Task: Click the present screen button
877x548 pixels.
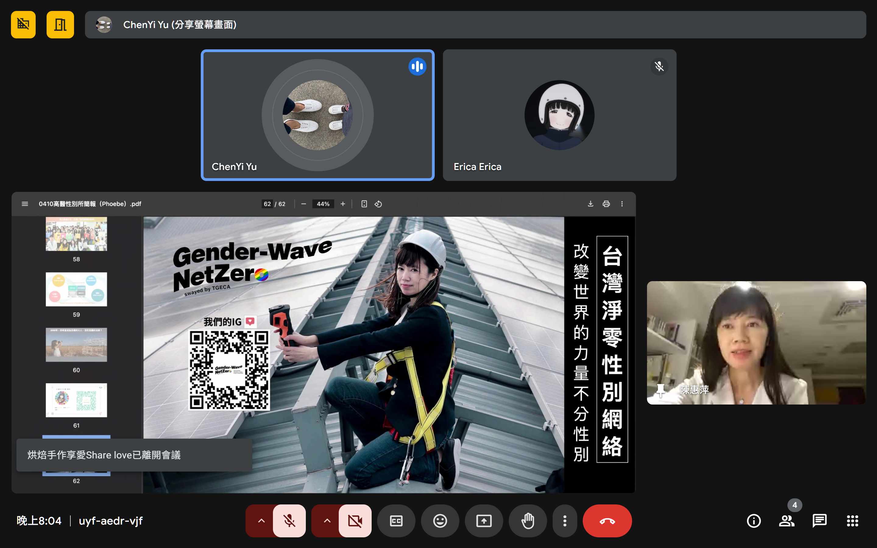Action: 484,521
